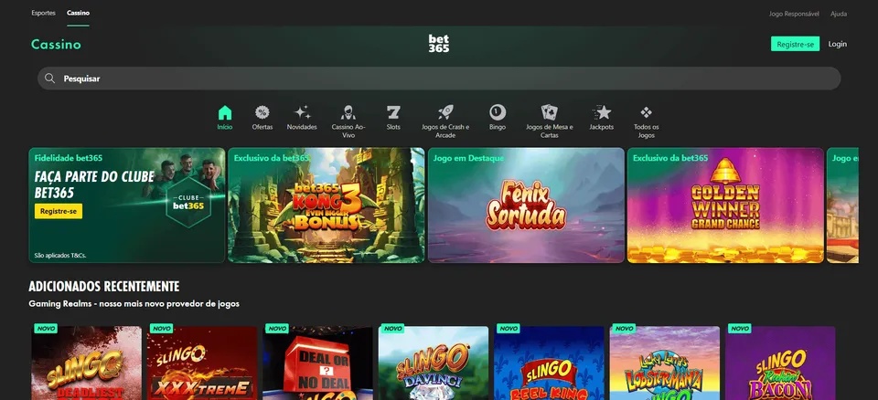Open Jogos de Mesa e Cartas icon

pos(550,113)
